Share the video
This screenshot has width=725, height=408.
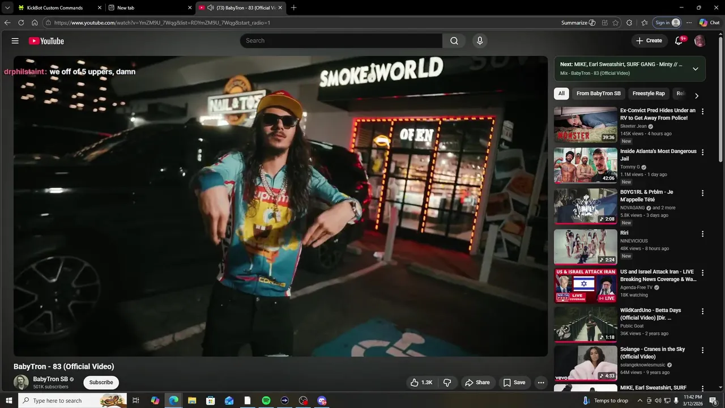coord(477,382)
